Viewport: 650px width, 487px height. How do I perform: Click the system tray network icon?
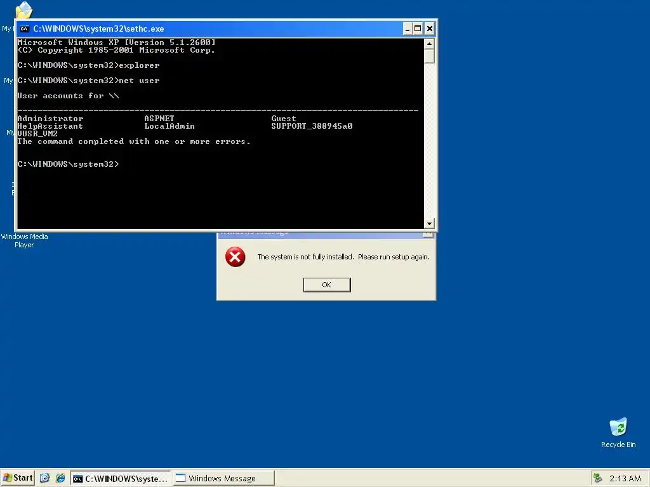click(x=597, y=478)
